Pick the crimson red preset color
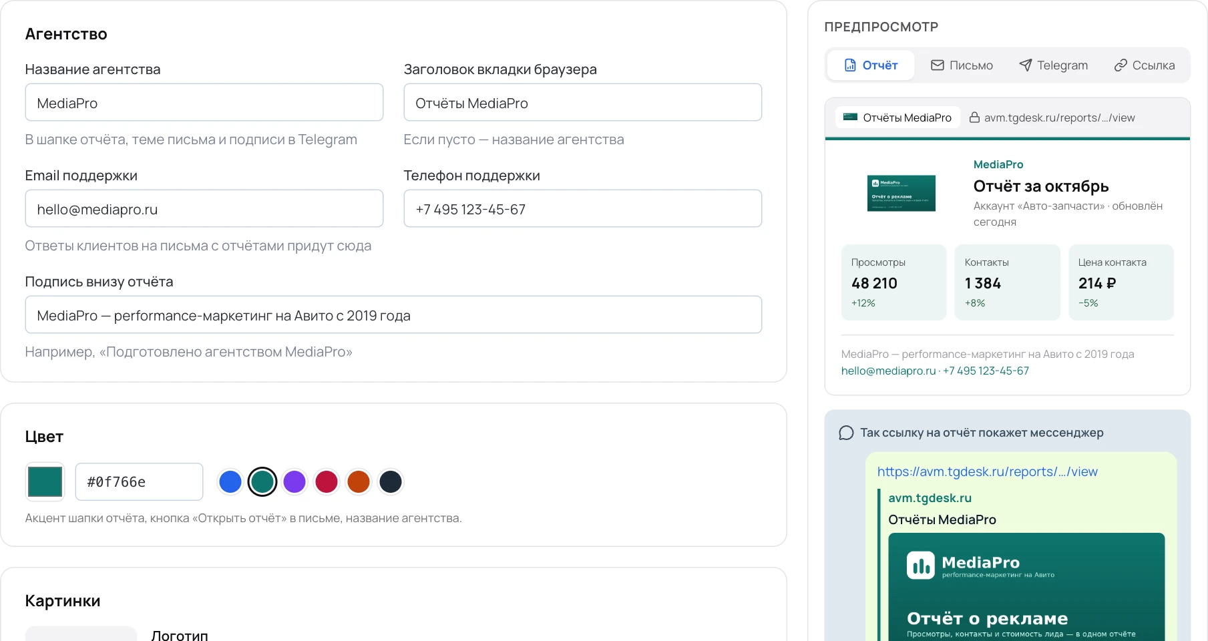 [x=327, y=481]
